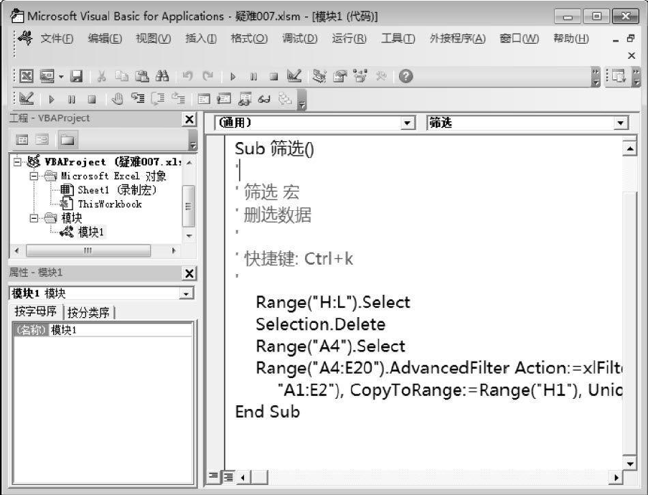Image resolution: width=648 pixels, height=495 pixels.
Task: Toggle Design Mode in debug toolbar
Action: [27, 99]
